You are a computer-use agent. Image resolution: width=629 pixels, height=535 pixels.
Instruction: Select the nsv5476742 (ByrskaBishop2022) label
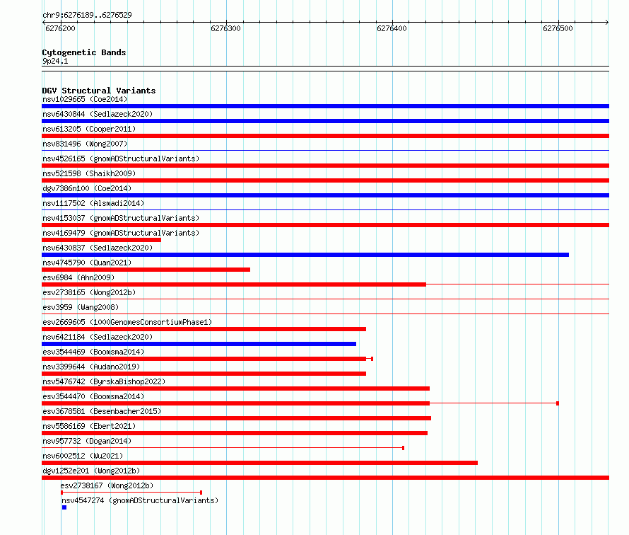104,381
